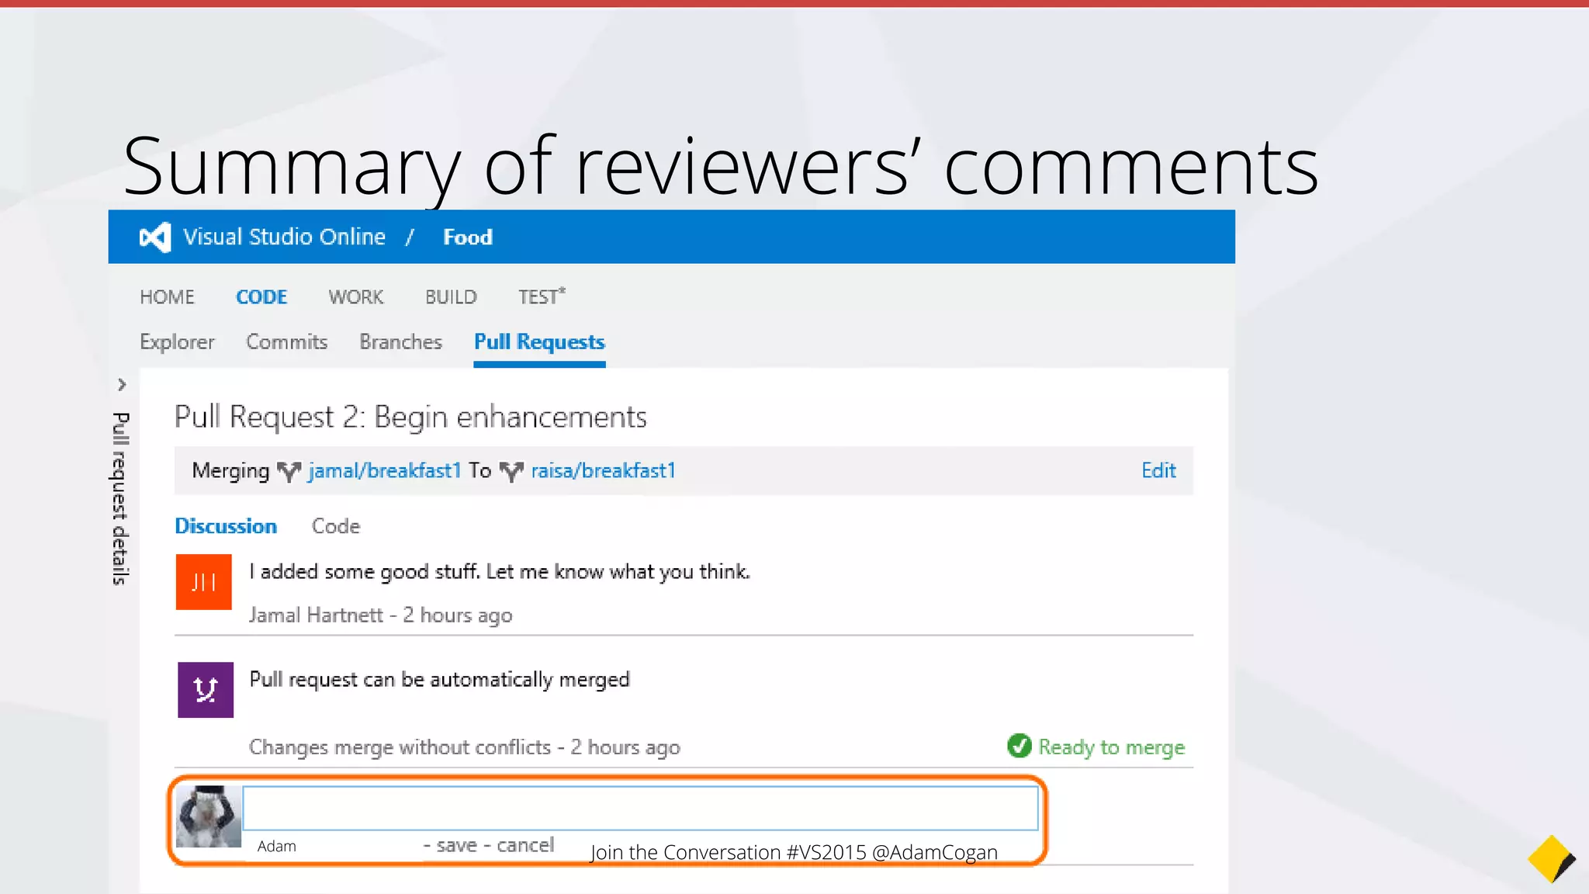Open the WORK menu tab
1589x894 pixels.
click(356, 297)
